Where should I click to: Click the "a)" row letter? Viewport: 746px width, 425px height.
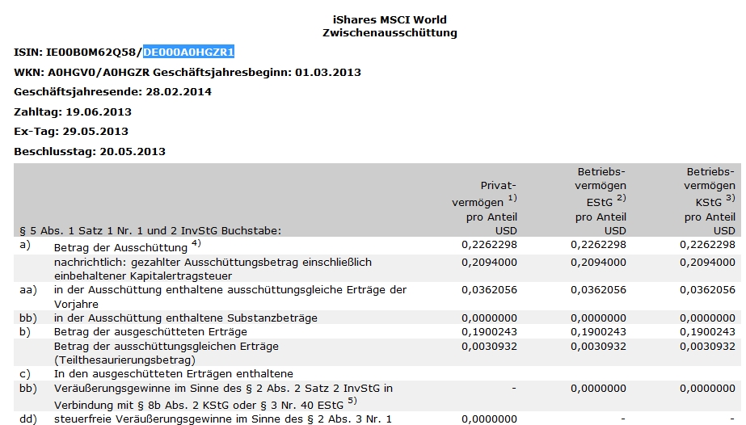(25, 245)
